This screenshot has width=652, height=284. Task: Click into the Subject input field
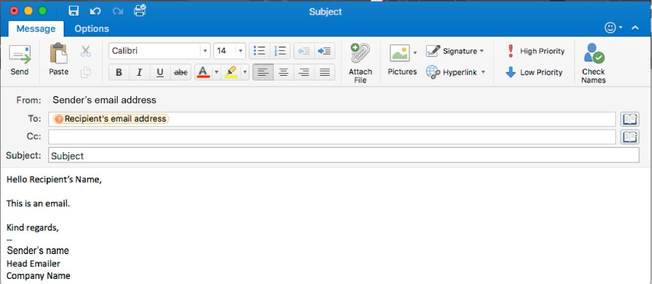(x=344, y=155)
